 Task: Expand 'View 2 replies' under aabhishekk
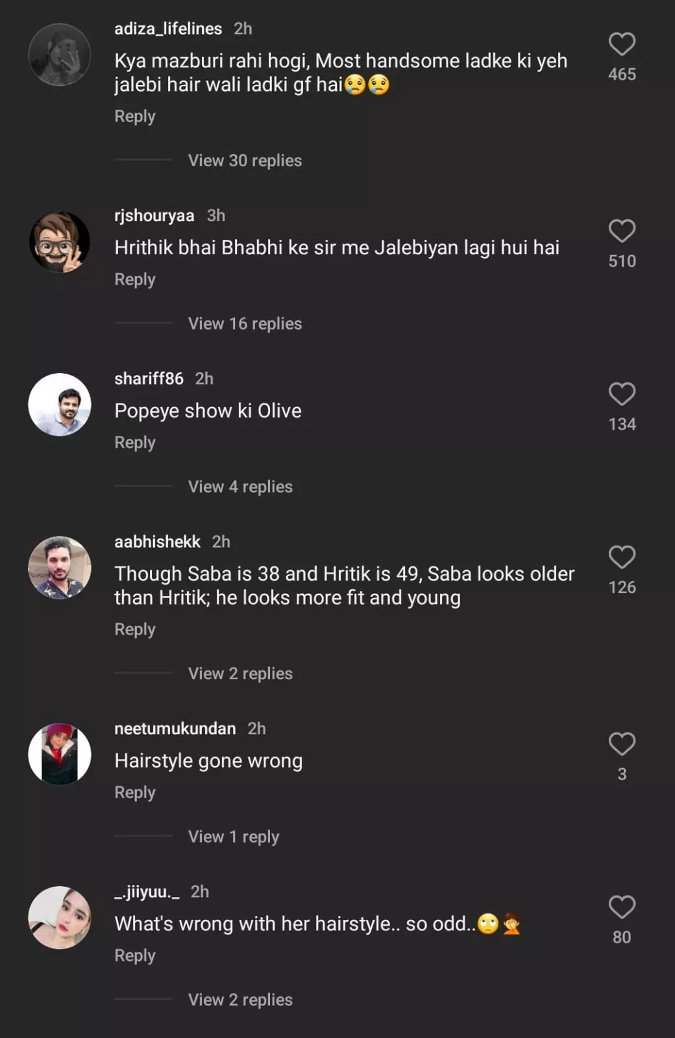click(240, 673)
